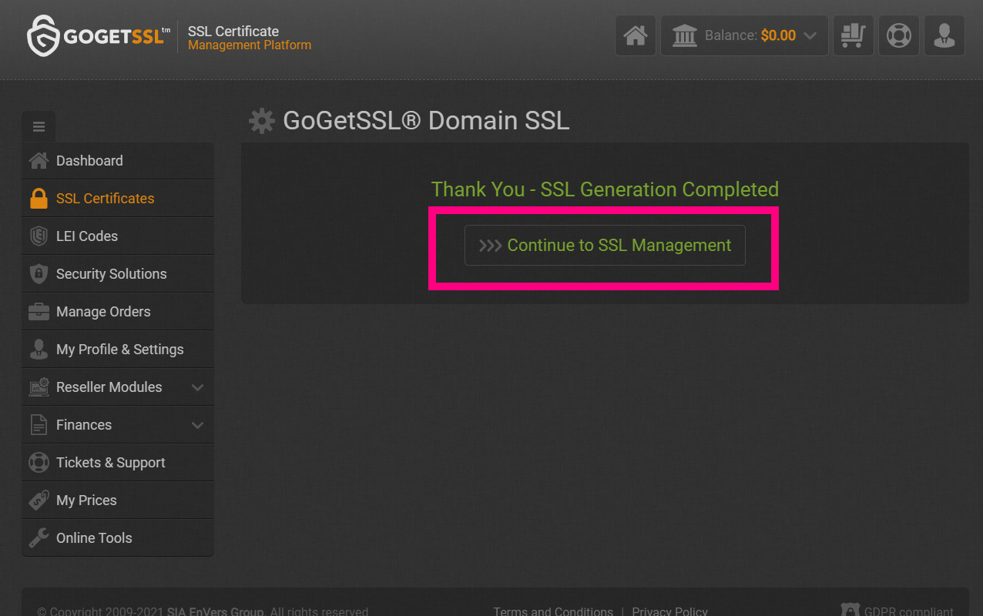Click the GoGetSSL logo
The height and width of the screenshot is (616, 983).
click(99, 36)
